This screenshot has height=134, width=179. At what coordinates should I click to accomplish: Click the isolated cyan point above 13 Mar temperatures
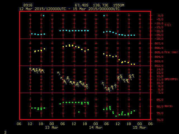tap(44, 16)
